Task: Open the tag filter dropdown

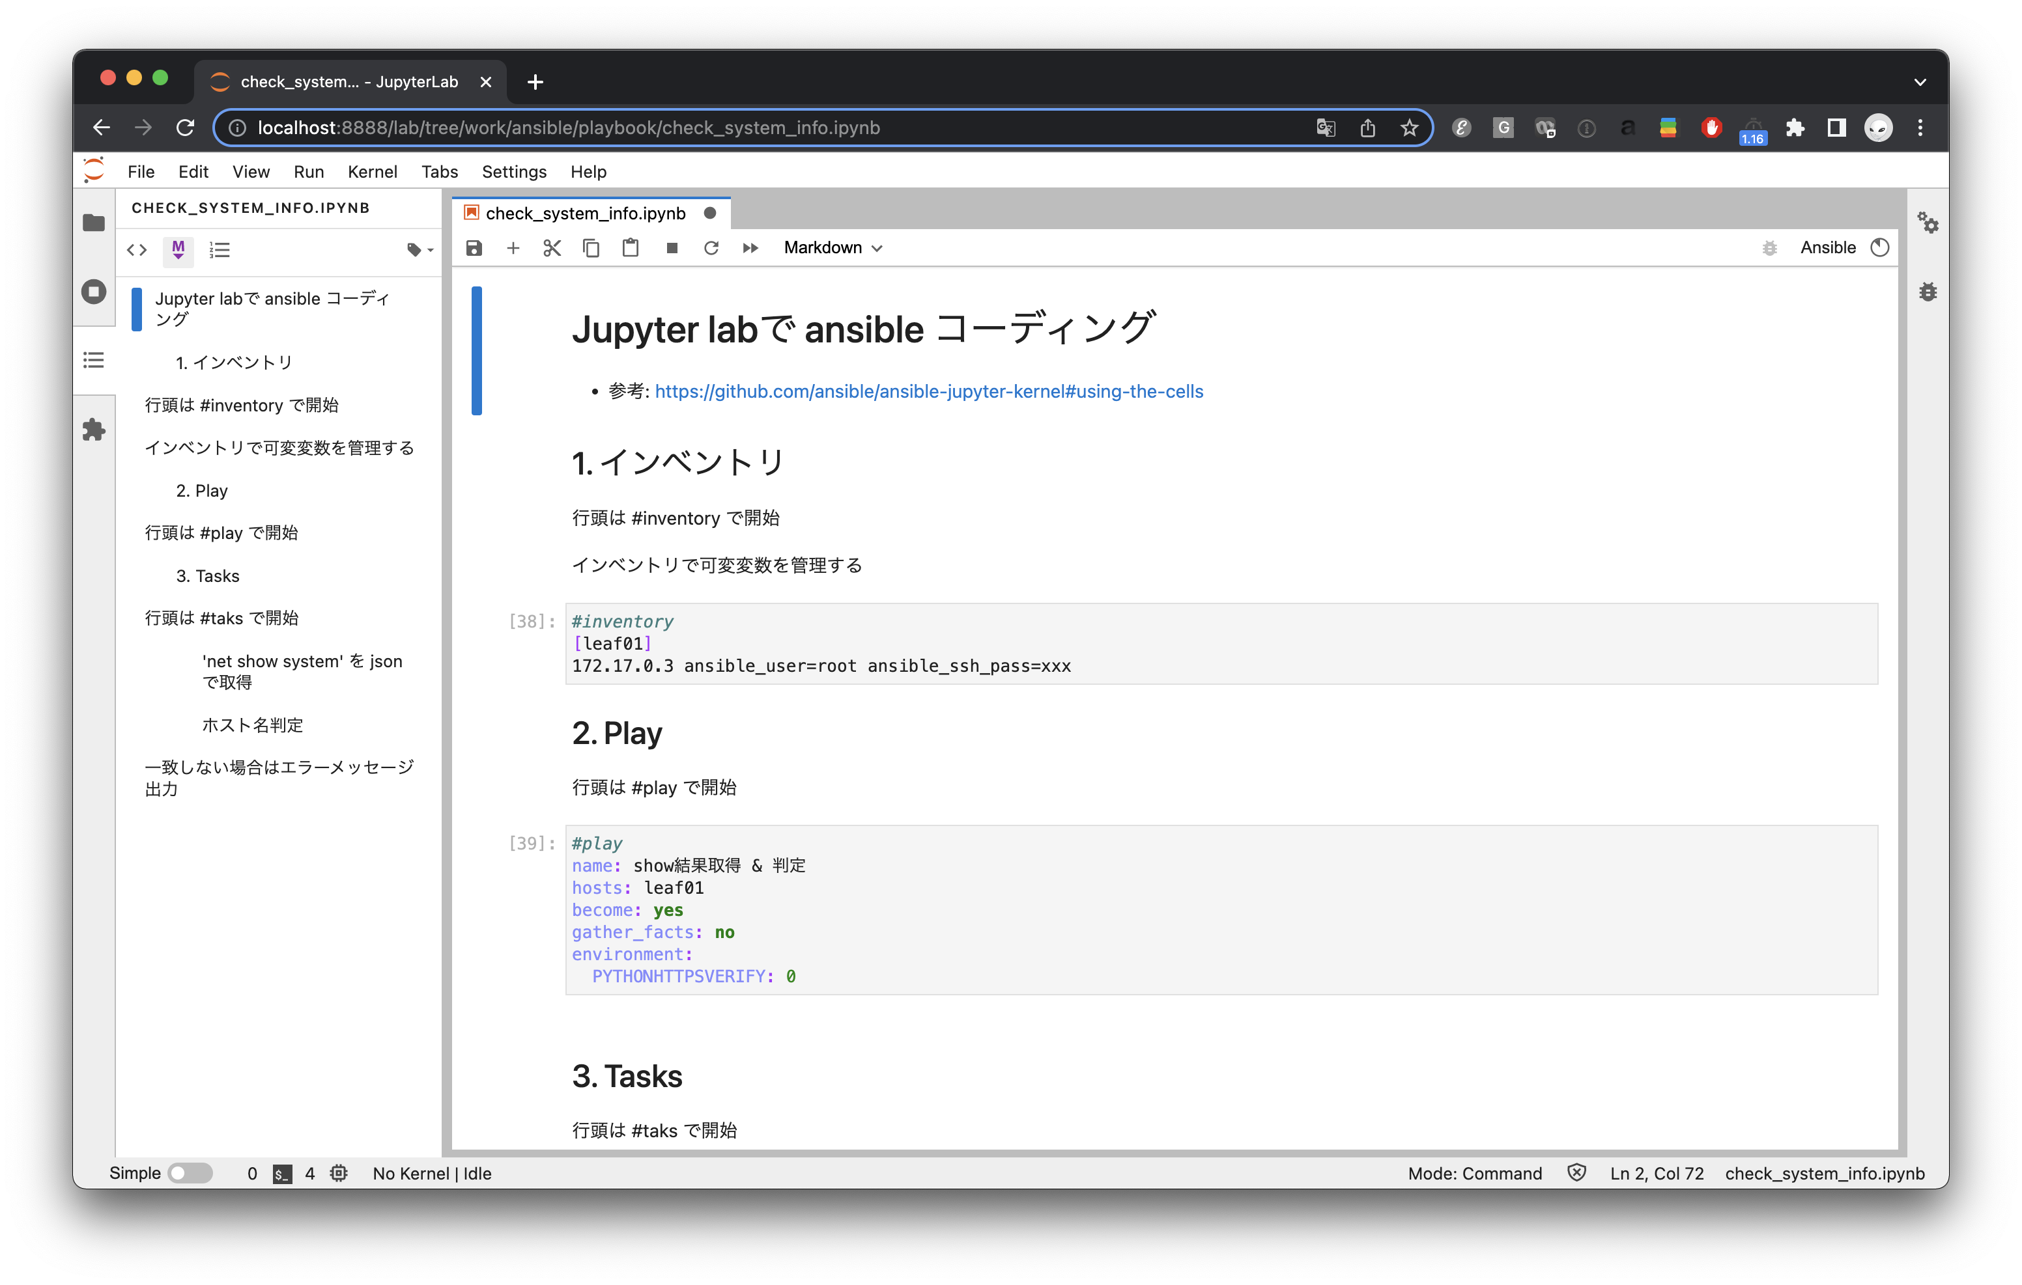Action: pos(418,249)
